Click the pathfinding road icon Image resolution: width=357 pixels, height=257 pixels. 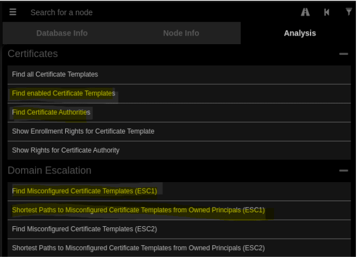tap(305, 12)
